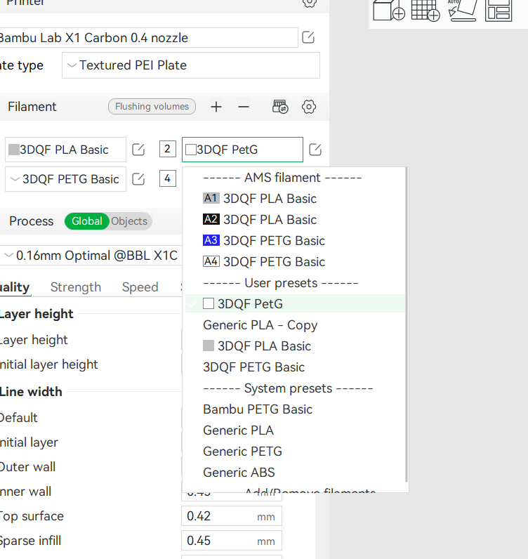Add a filament with the plus icon
Viewport: 528px width, 559px height.
[216, 107]
